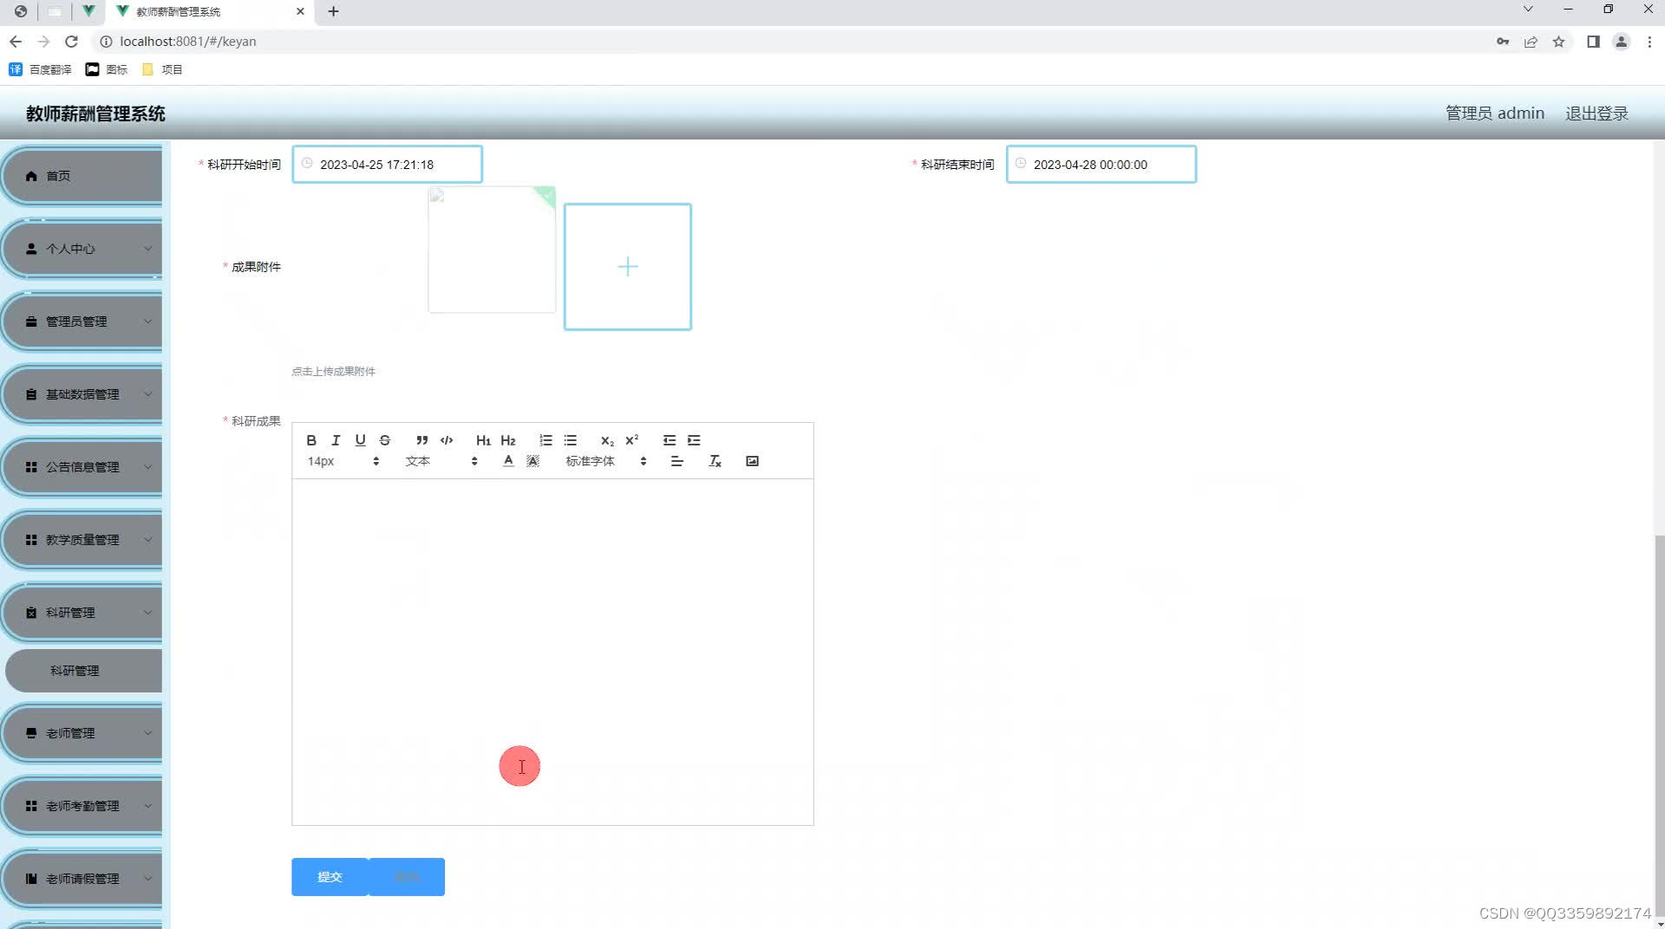Select the 科研管理 submenu item
Image resolution: width=1665 pixels, height=929 pixels.
pos(83,671)
